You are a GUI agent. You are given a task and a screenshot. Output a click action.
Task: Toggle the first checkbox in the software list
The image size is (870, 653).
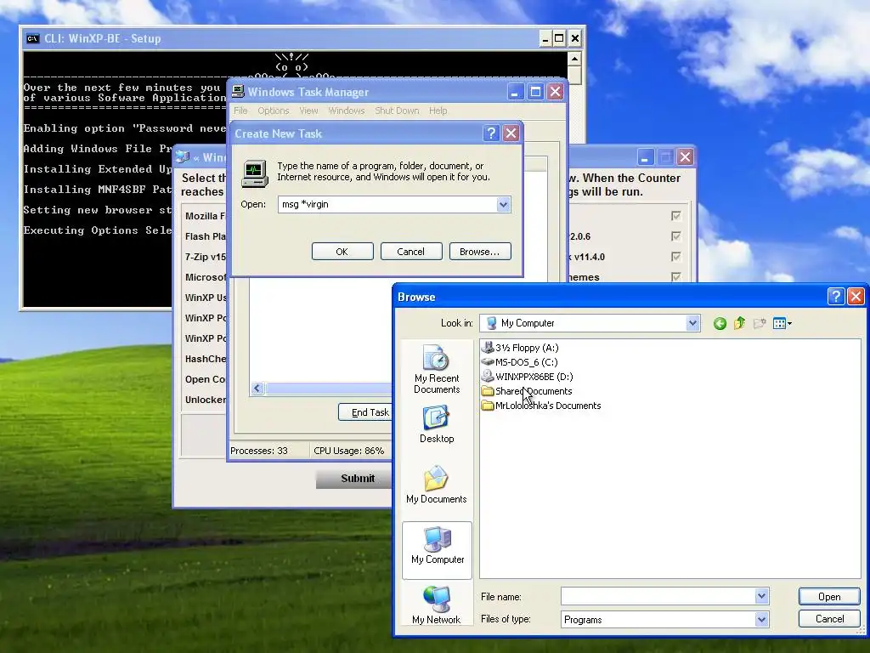675,215
